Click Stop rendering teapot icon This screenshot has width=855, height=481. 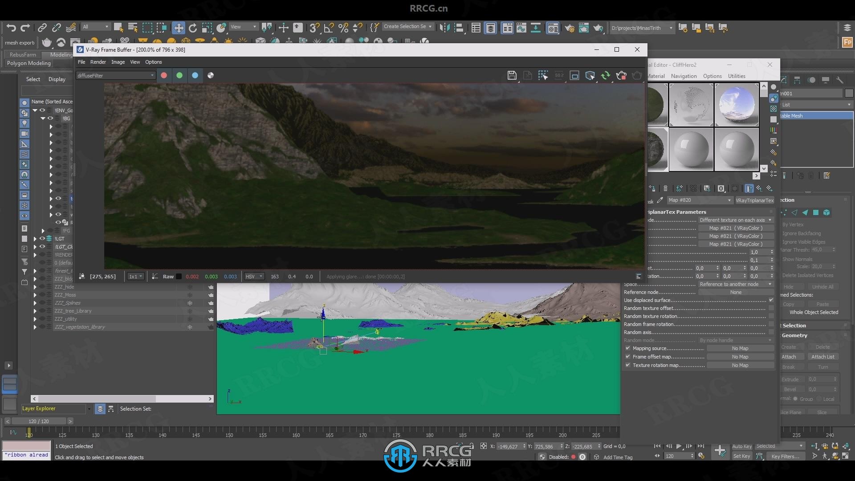621,75
